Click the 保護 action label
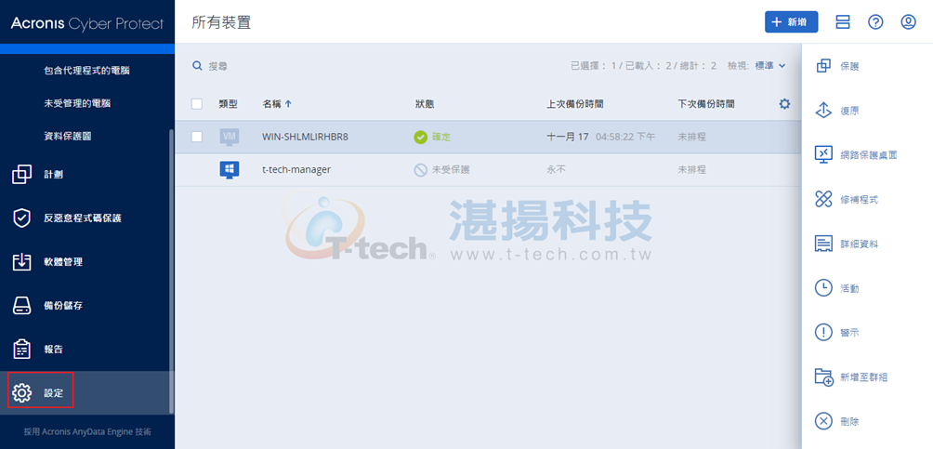The width and height of the screenshot is (933, 449). click(x=849, y=66)
